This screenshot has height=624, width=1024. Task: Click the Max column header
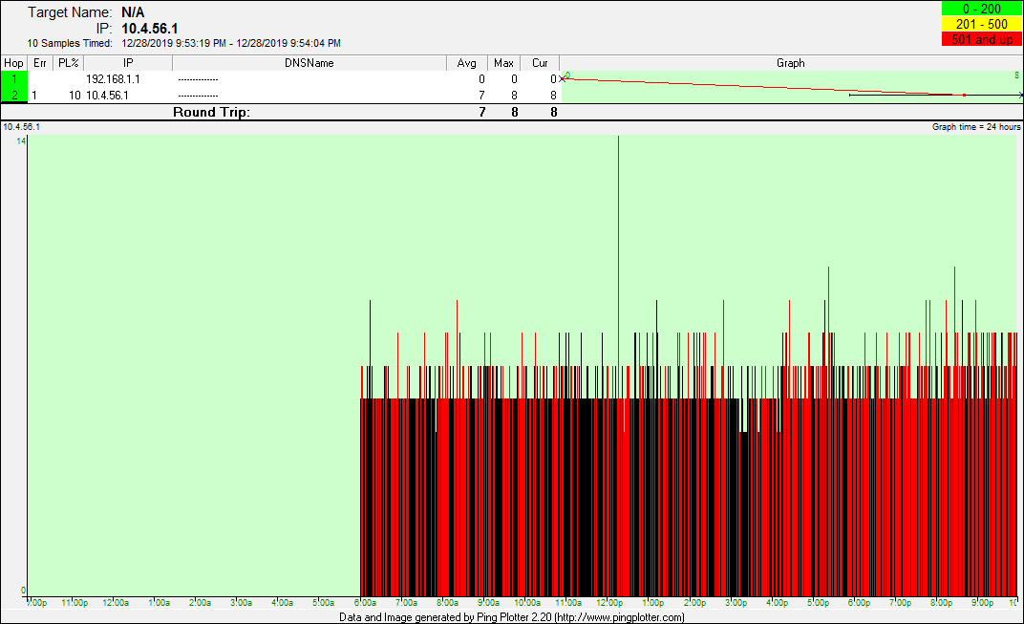tap(503, 63)
